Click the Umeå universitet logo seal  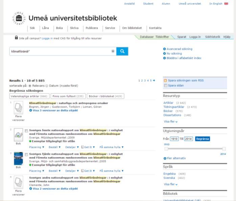(x=19, y=18)
